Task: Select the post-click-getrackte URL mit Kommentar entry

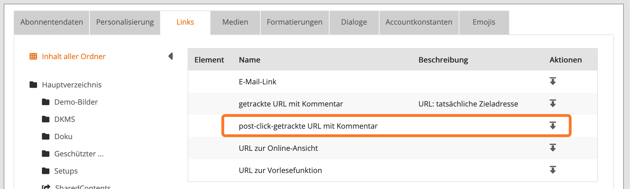Action: click(308, 126)
